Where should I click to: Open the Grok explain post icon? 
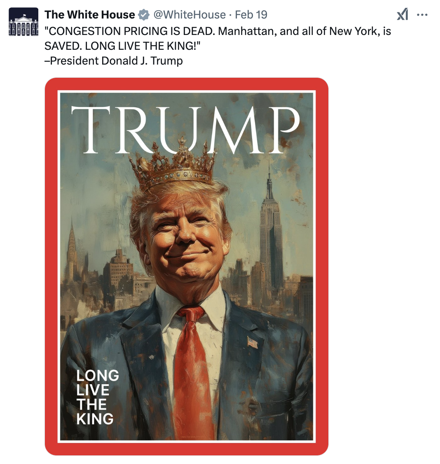pyautogui.click(x=403, y=14)
